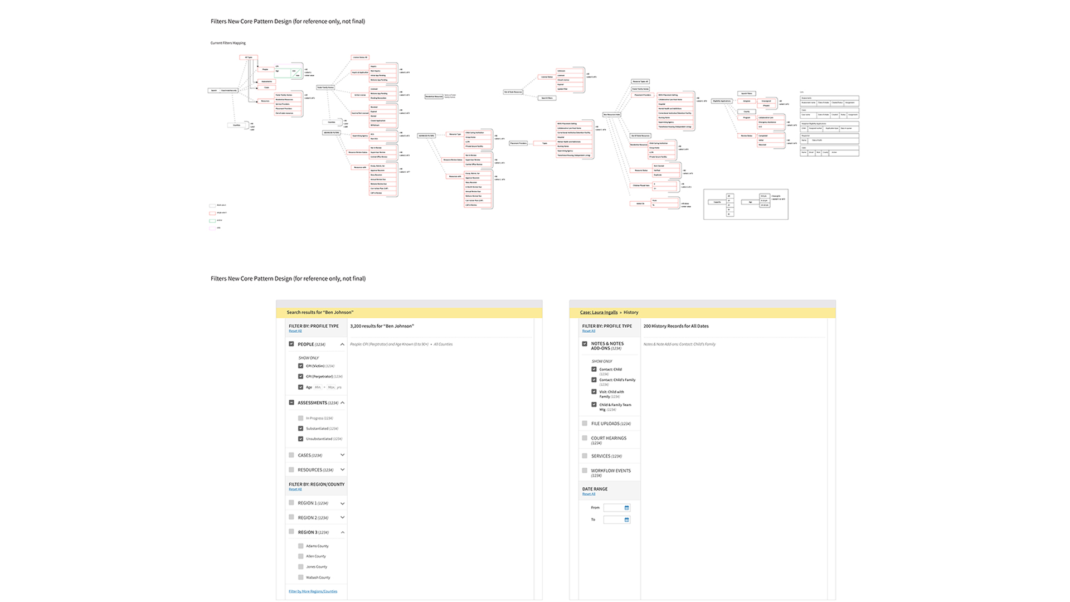Click Reset All under Date Range

click(588, 494)
